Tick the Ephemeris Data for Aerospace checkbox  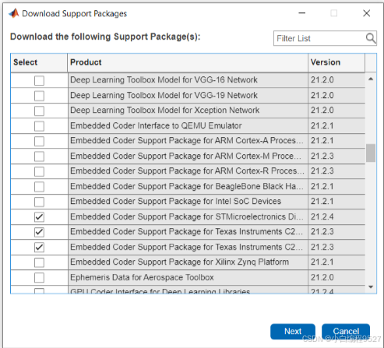point(39,278)
